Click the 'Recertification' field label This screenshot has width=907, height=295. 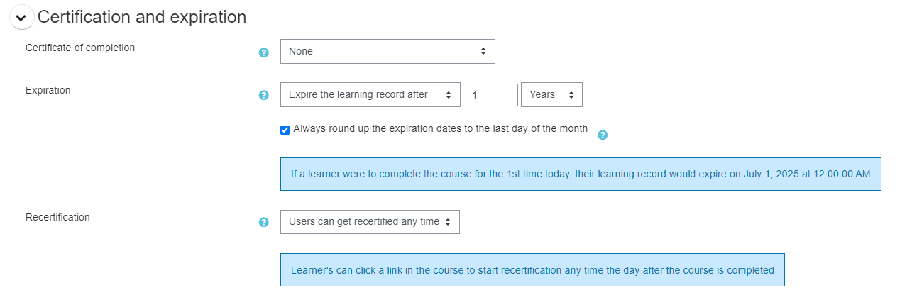coord(57,217)
